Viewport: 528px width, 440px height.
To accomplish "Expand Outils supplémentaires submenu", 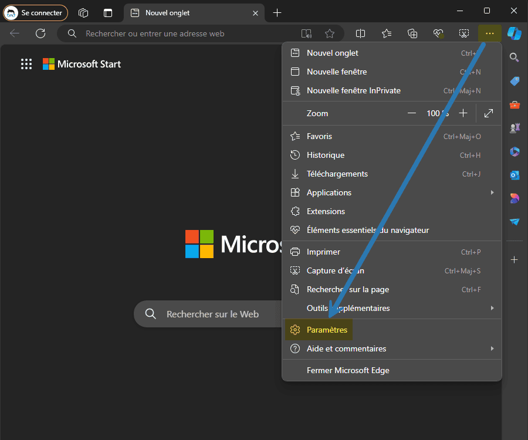I will click(x=392, y=308).
